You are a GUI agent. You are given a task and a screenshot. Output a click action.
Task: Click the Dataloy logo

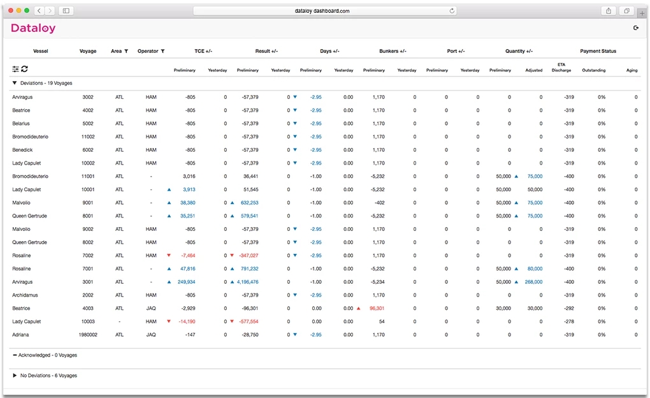33,28
